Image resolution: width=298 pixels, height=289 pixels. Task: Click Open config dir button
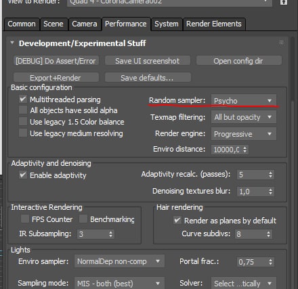238,61
